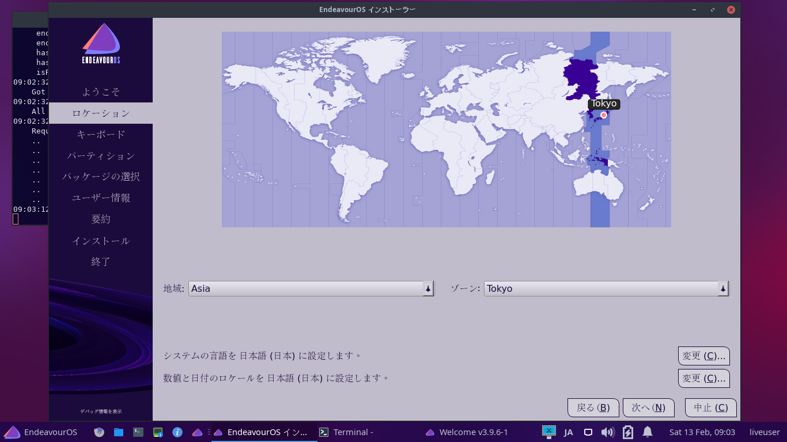Click the Tokyo location pin on map

604,115
